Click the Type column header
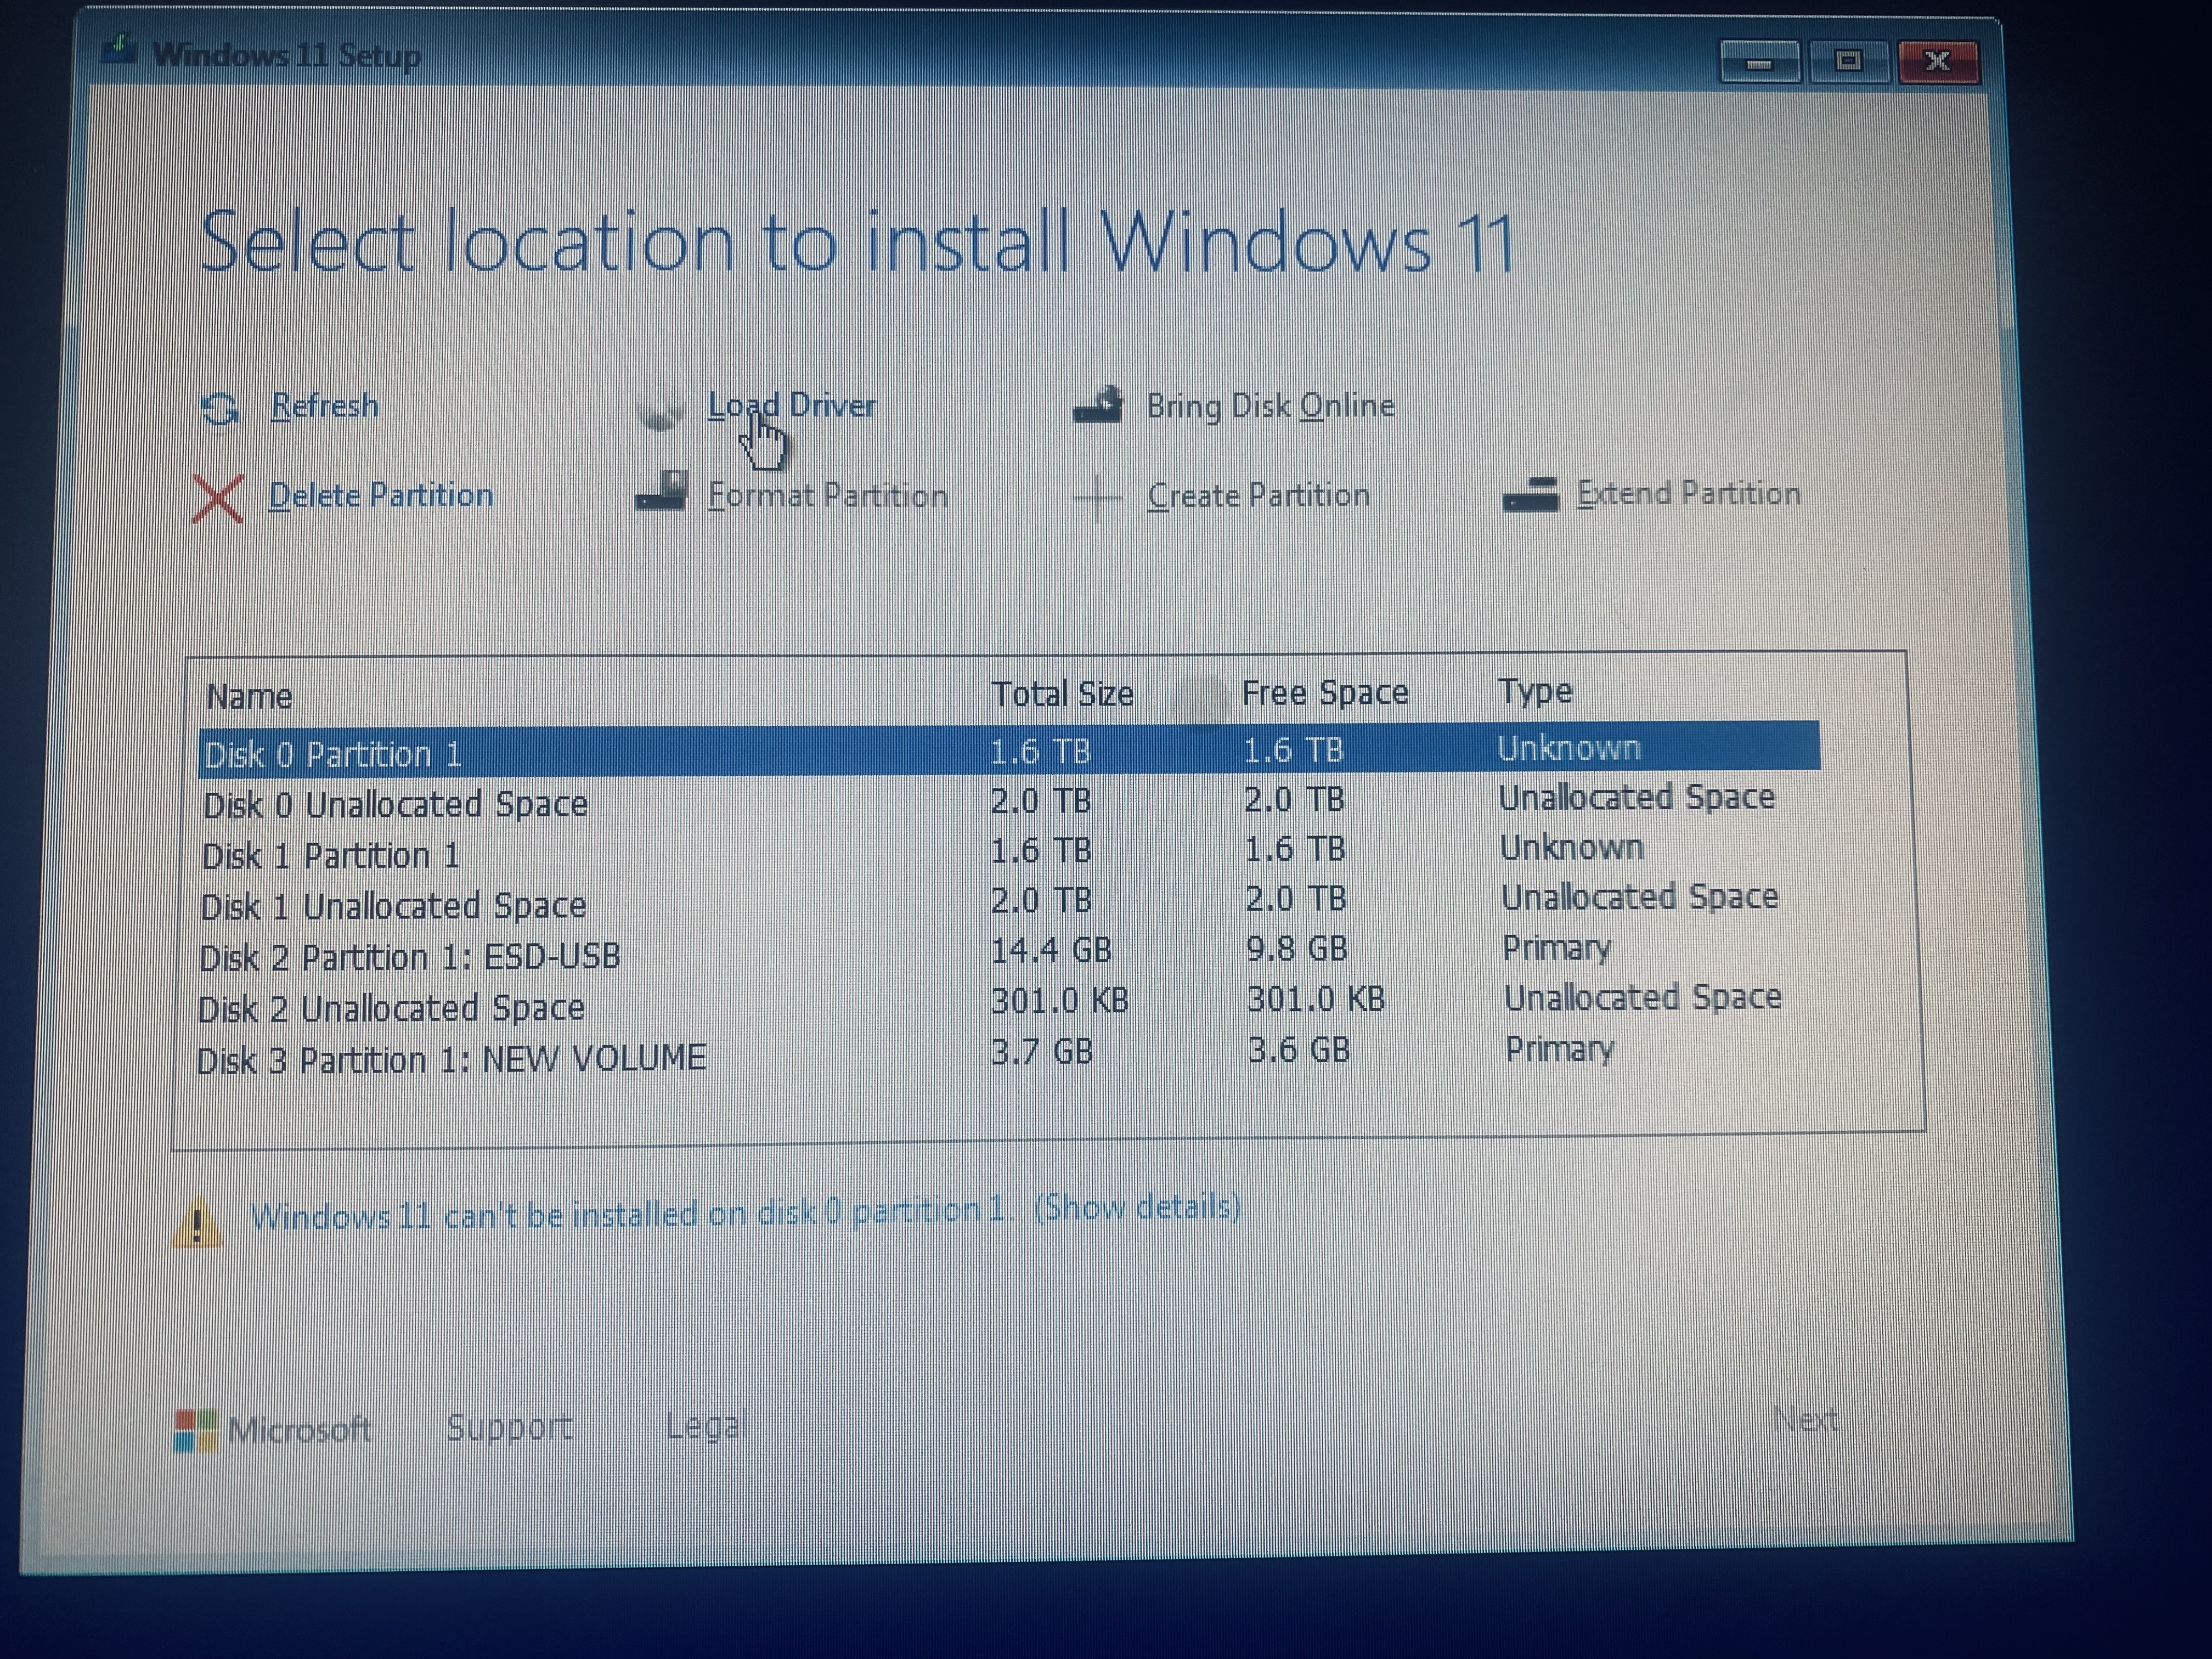This screenshot has width=2212, height=1659. pos(1535,692)
